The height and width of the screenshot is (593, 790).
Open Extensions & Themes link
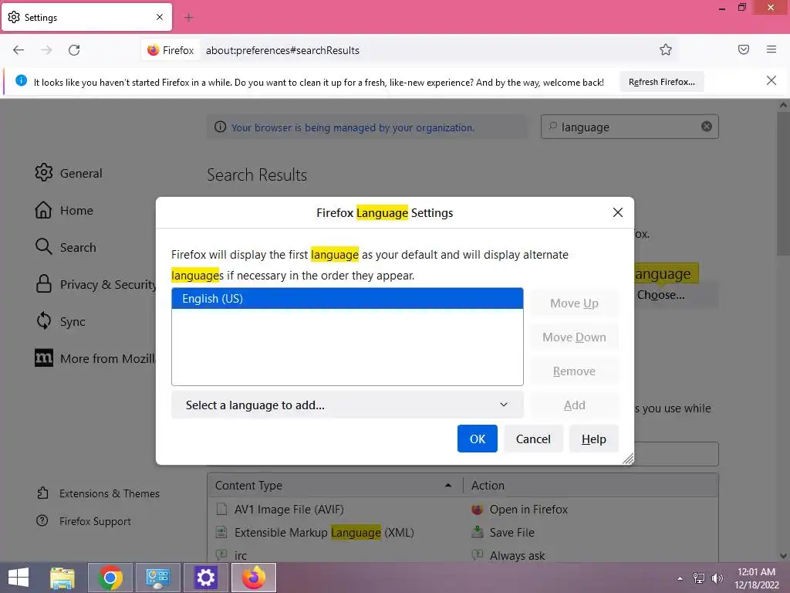pos(98,493)
